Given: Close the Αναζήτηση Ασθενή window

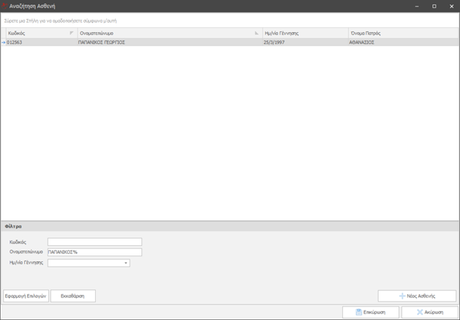Looking at the screenshot, I should click(x=451, y=6).
